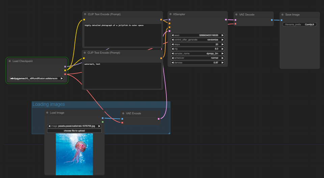Click the KSampler node title
324x178 pixels.
click(x=179, y=14)
